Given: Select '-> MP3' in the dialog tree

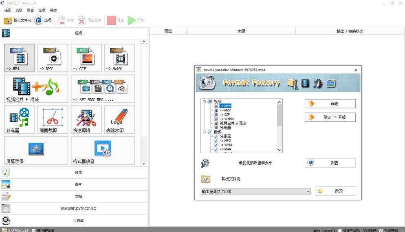Looking at the screenshot, I should coord(225,141).
